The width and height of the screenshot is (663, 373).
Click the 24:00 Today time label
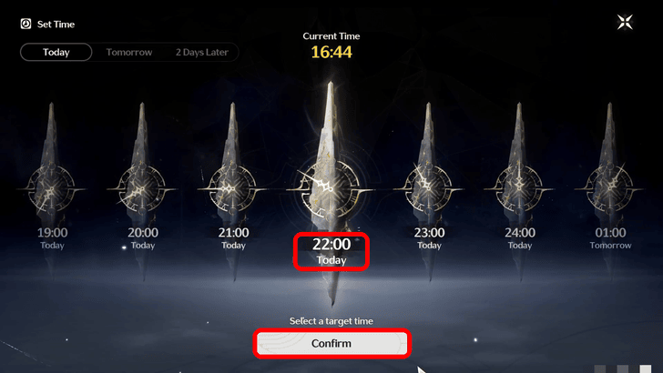pos(520,238)
